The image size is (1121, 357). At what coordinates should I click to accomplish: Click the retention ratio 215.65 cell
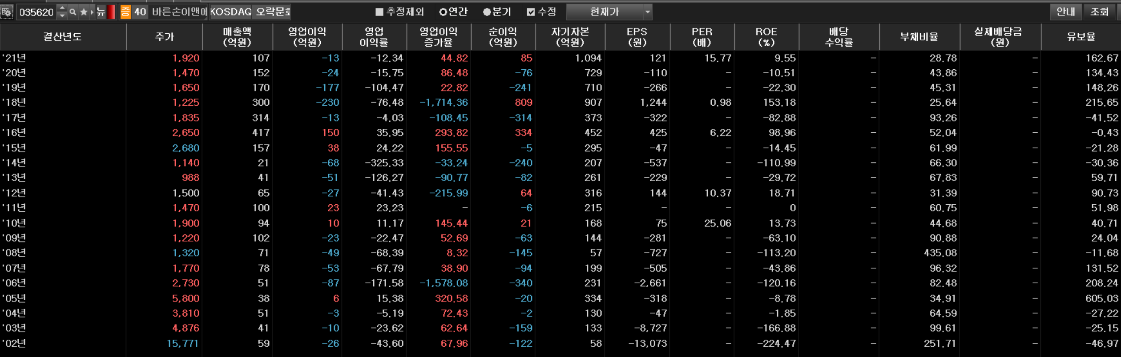[x=1101, y=103]
